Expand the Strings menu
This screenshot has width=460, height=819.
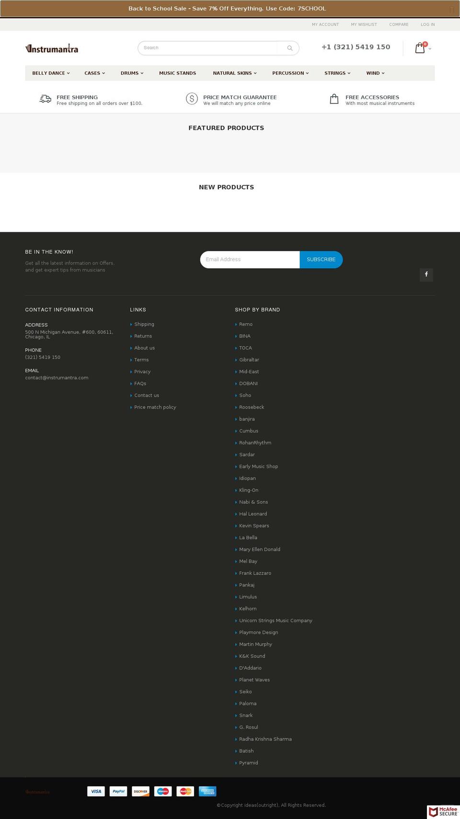337,73
